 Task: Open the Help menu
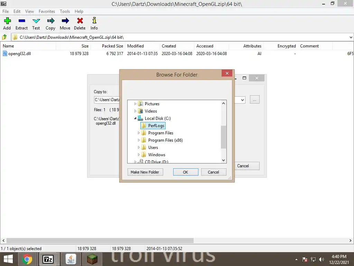pyautogui.click(x=79, y=11)
